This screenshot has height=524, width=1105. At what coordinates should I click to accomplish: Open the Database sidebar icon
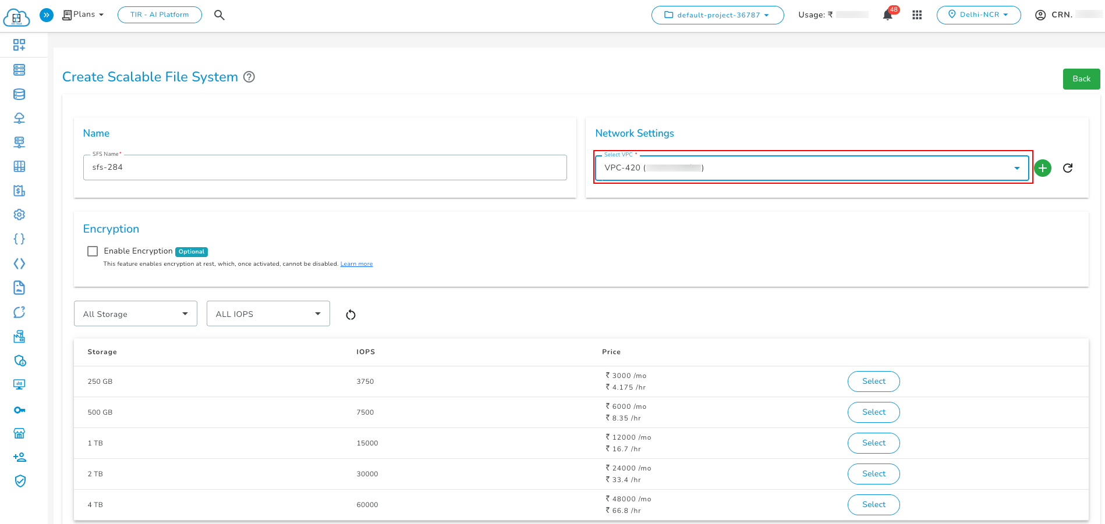coord(19,94)
